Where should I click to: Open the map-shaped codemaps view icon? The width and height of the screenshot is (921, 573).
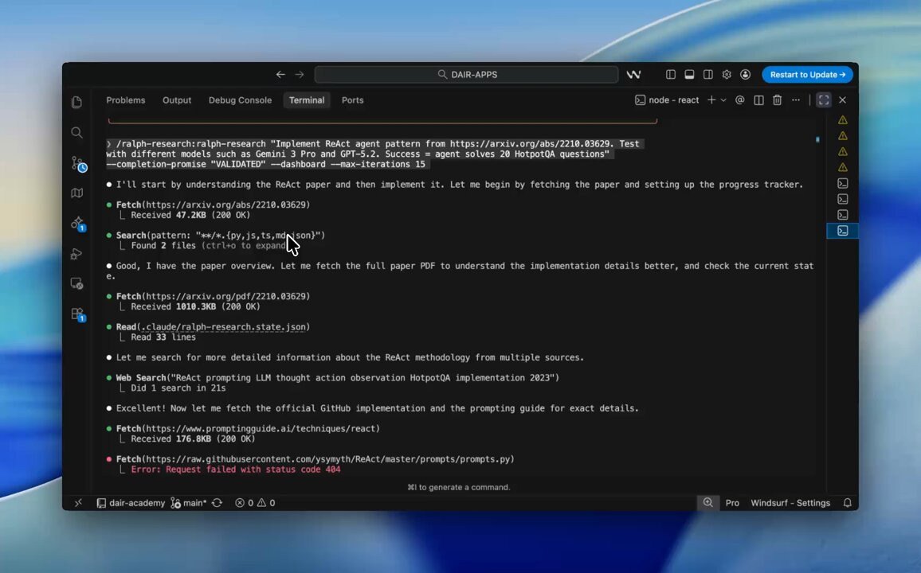pos(77,193)
